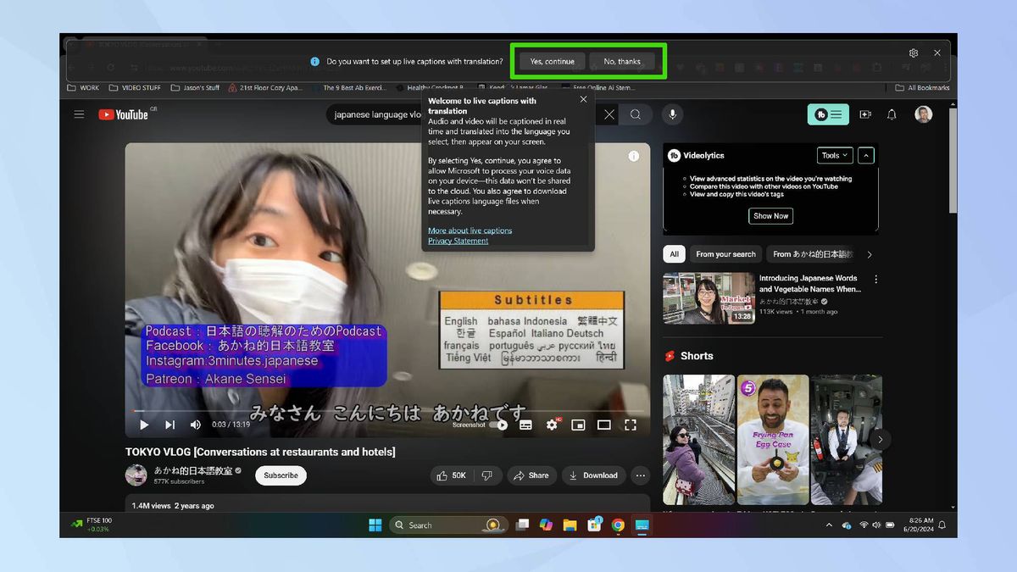Image resolution: width=1017 pixels, height=572 pixels.
Task: Open the 'Privacy Statement' link
Action: pos(458,241)
